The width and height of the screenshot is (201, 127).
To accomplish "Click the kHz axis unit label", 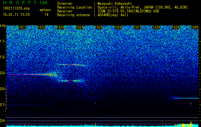I will [x=3, y=26].
